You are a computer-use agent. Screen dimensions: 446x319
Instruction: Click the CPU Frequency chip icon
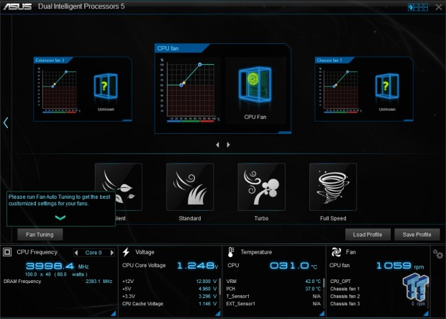[x=7, y=252]
